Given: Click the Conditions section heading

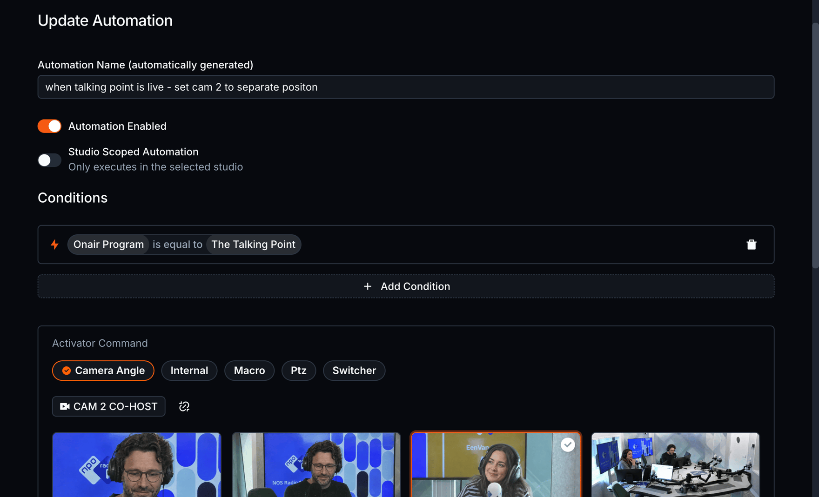Looking at the screenshot, I should point(73,198).
